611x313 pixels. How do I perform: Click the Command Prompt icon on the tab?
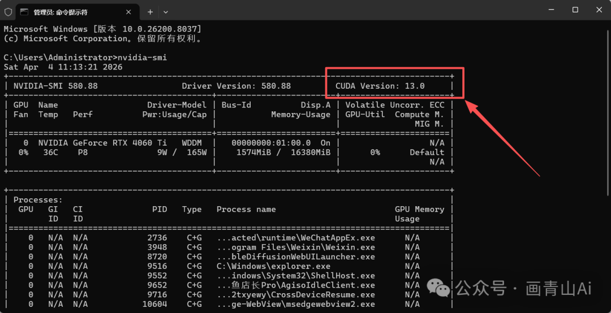coord(25,11)
